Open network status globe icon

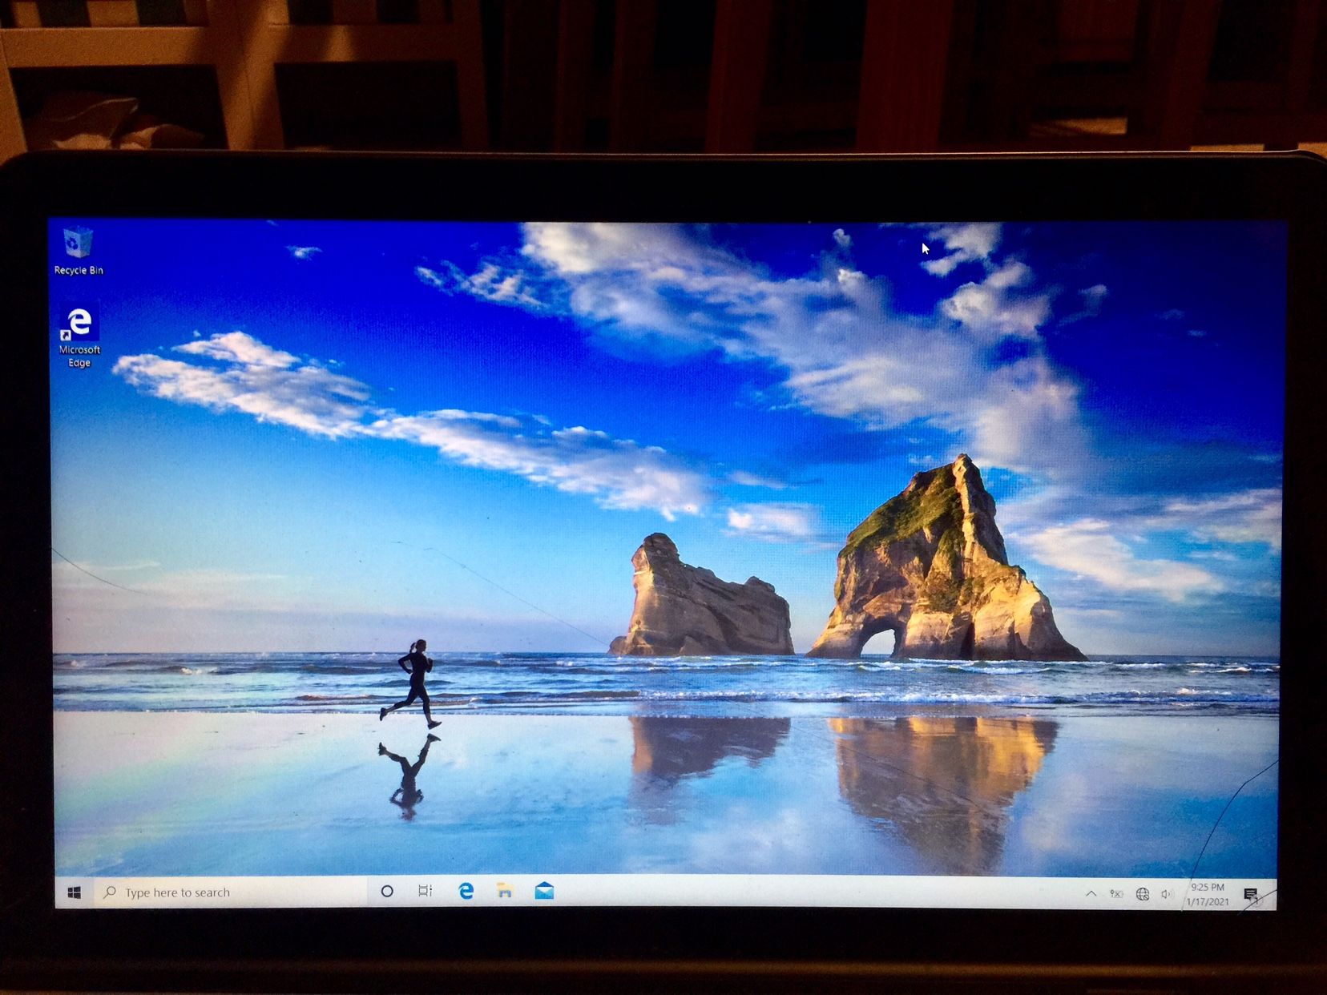1143,894
